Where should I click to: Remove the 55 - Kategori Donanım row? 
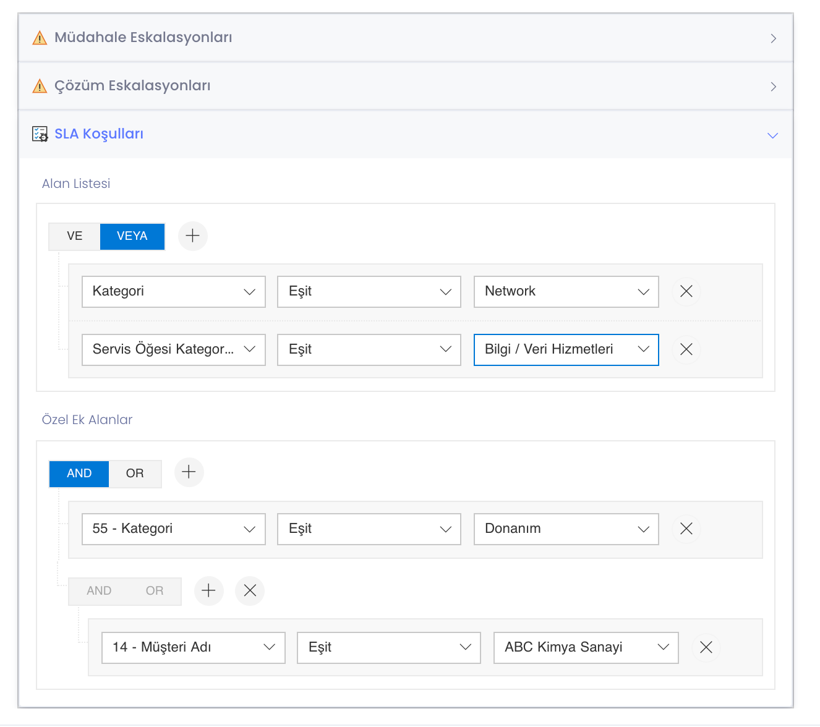point(686,529)
